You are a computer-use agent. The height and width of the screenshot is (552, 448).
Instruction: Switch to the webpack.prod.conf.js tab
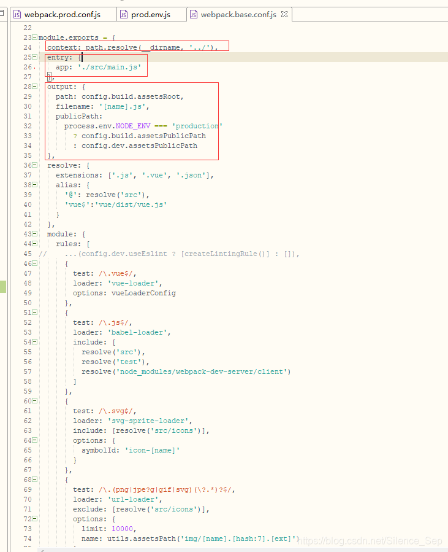point(63,15)
